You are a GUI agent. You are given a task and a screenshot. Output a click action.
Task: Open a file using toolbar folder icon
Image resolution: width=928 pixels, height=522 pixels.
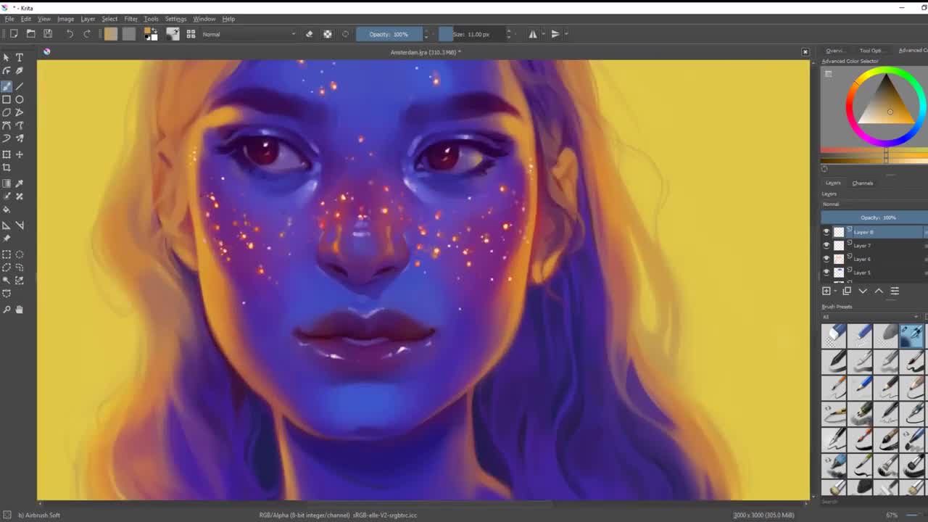click(30, 34)
